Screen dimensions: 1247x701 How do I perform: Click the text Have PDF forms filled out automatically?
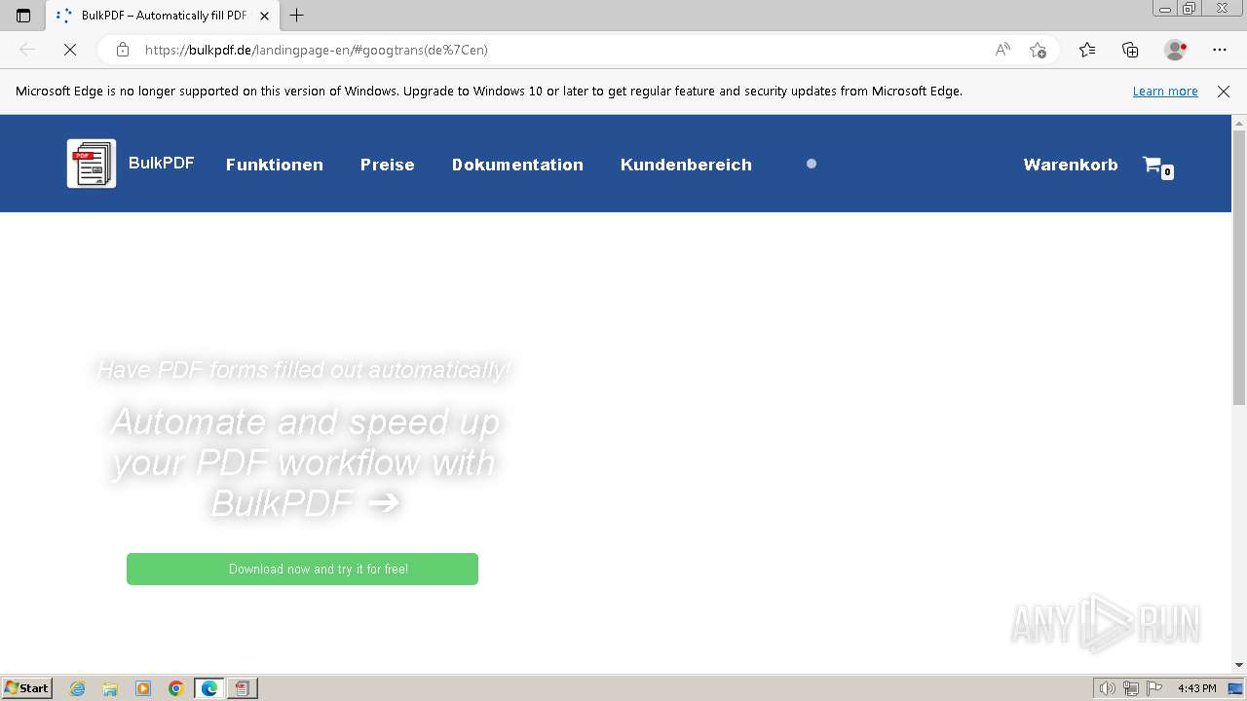303,370
